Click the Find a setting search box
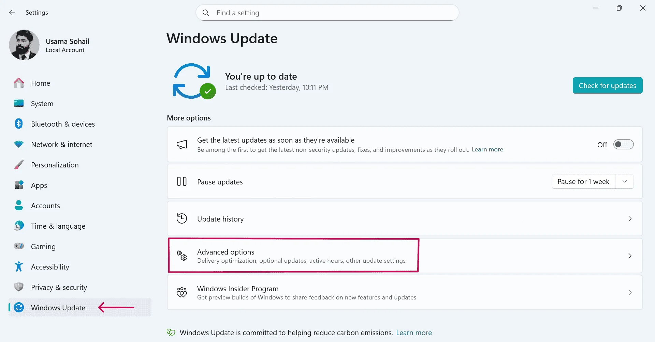Image resolution: width=655 pixels, height=342 pixels. click(x=327, y=13)
